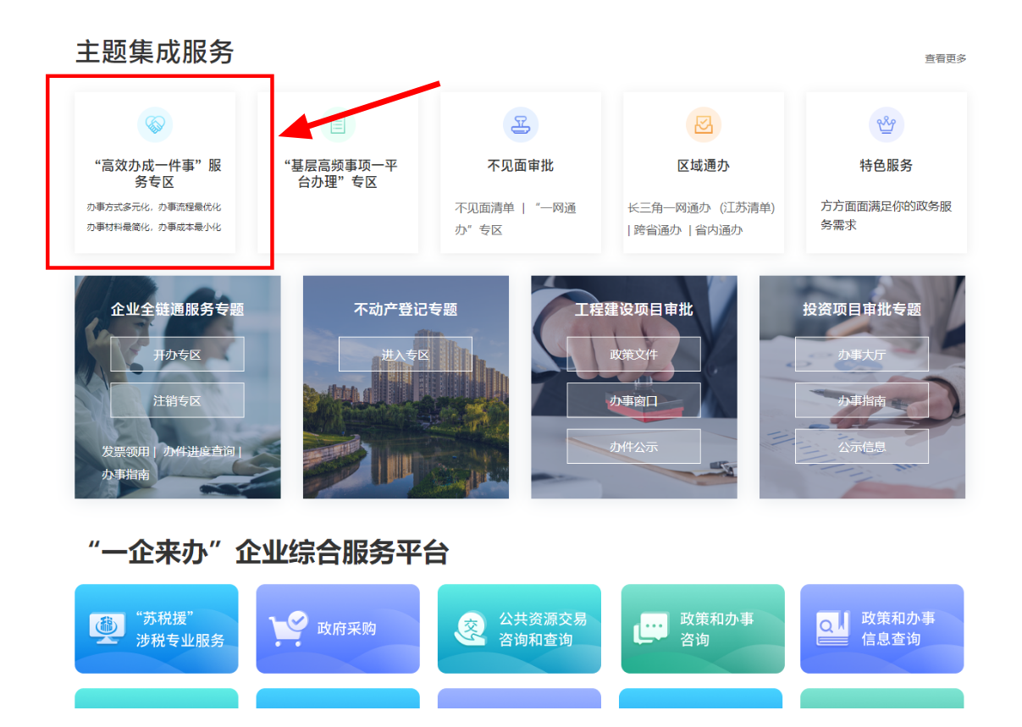1022x727 pixels.
Task: Click the shopping cart icon for 政府采购
Action: point(287,629)
